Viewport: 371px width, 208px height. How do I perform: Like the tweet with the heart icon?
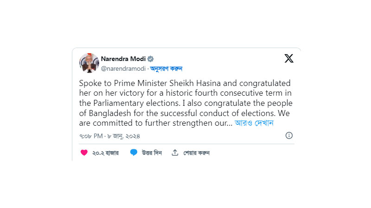coord(84,153)
